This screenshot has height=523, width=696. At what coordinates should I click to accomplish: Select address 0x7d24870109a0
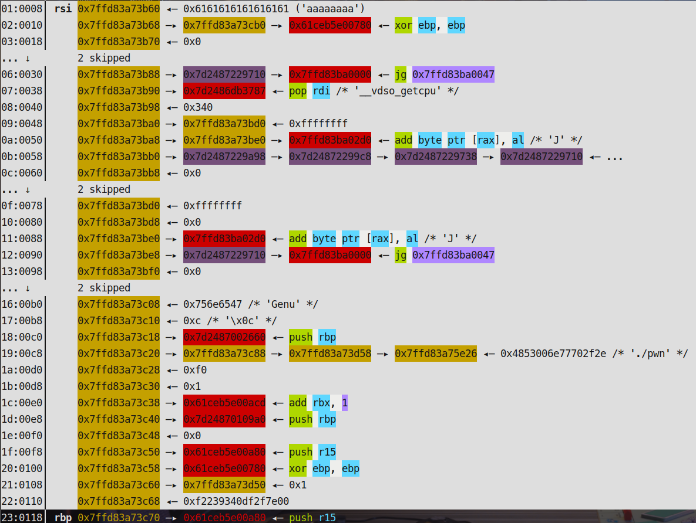pos(224,419)
